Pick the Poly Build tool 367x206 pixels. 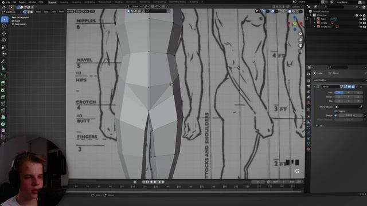click(3, 117)
